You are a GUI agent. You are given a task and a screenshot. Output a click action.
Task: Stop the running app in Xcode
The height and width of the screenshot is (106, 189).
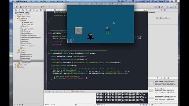tap(21, 7)
